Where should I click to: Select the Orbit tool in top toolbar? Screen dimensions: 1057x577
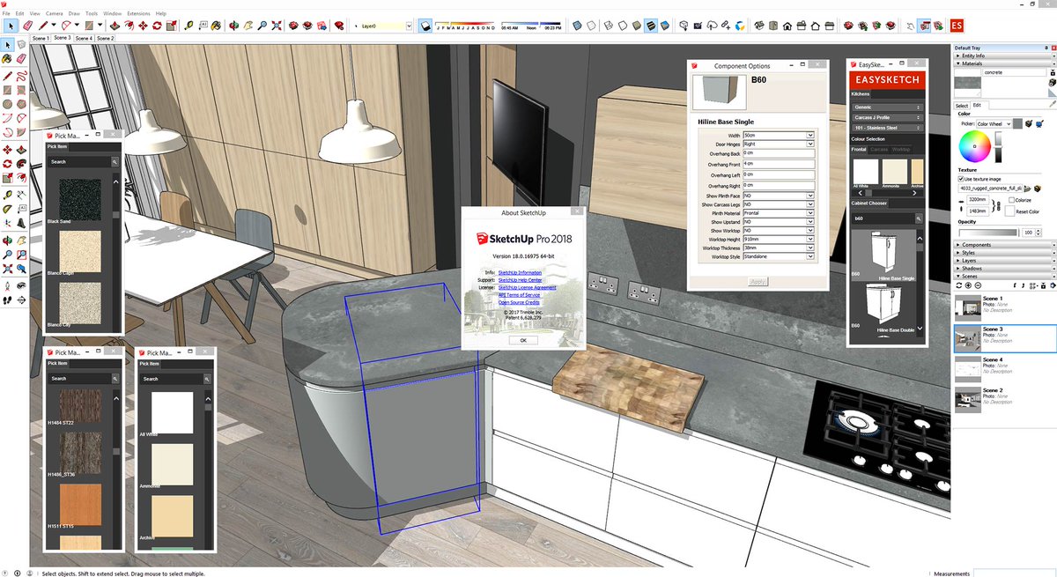[x=233, y=26]
